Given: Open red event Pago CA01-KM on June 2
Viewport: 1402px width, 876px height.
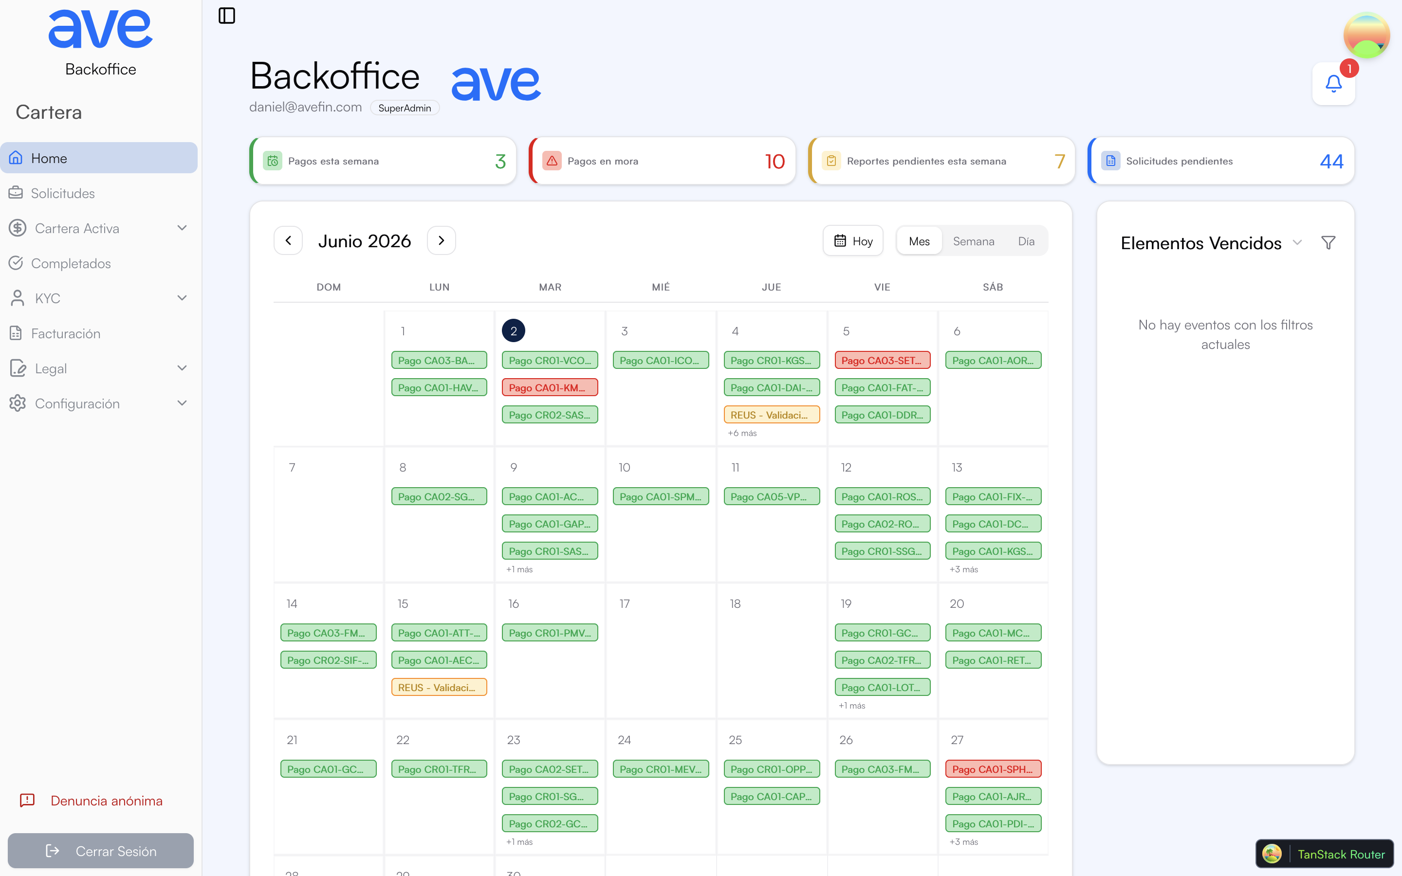Looking at the screenshot, I should [550, 387].
